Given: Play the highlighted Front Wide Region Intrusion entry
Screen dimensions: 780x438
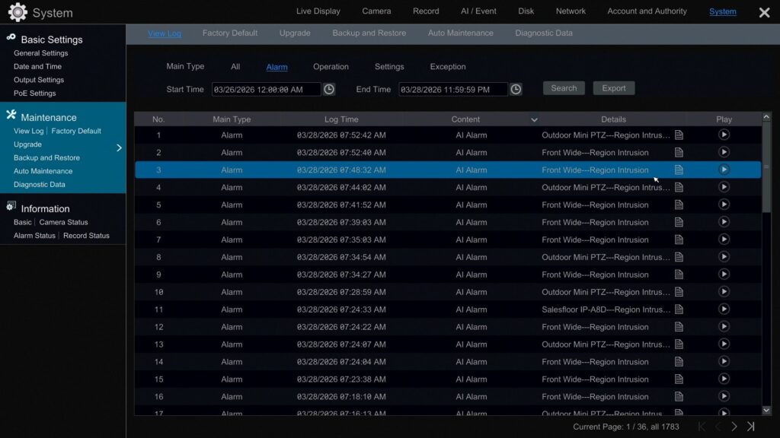Looking at the screenshot, I should (723, 170).
